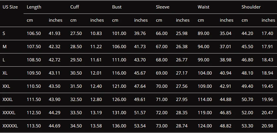Click the 106.50 length value for S

(34, 33)
